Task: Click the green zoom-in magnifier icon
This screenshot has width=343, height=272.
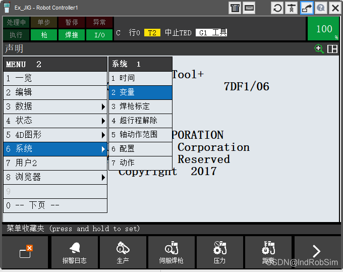Action: pyautogui.click(x=319, y=49)
